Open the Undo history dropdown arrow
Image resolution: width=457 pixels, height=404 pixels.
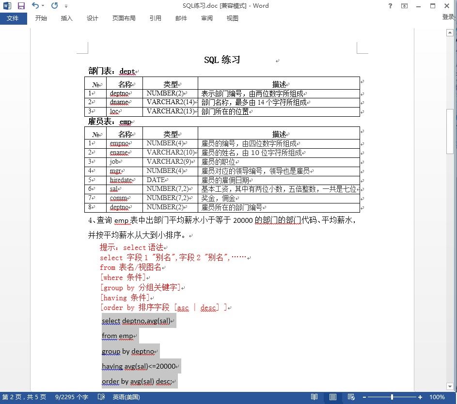43,5
